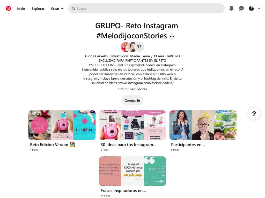Open the question mark help button
Screen dimensions: 265x198
254,114
